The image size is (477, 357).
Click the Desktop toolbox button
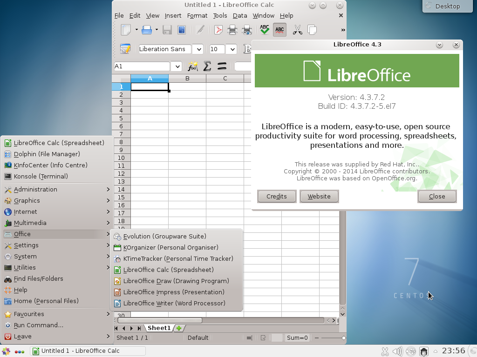448,6
